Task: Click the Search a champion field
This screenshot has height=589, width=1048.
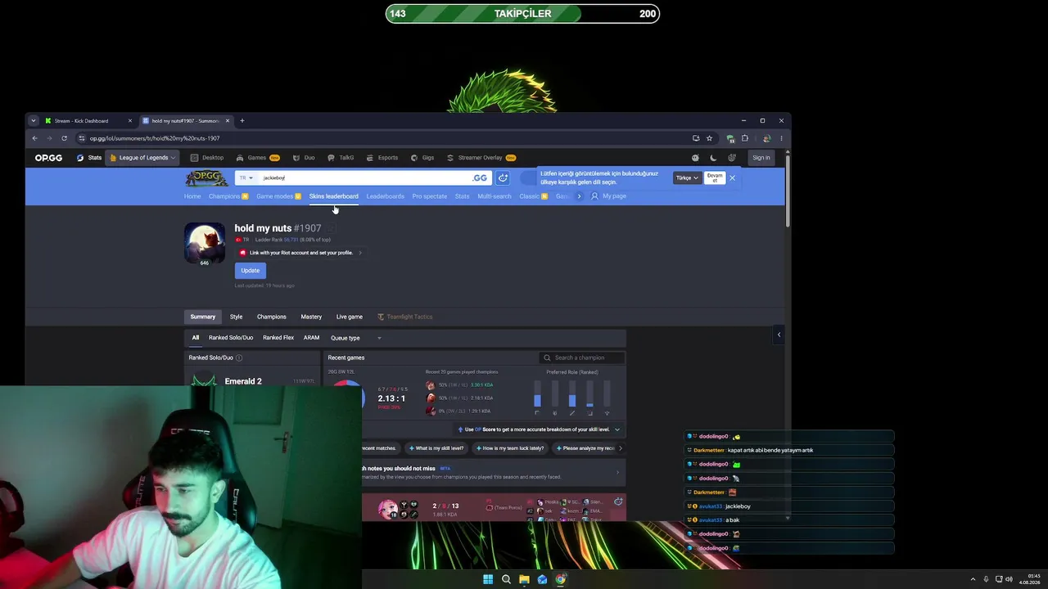Action: (x=583, y=357)
